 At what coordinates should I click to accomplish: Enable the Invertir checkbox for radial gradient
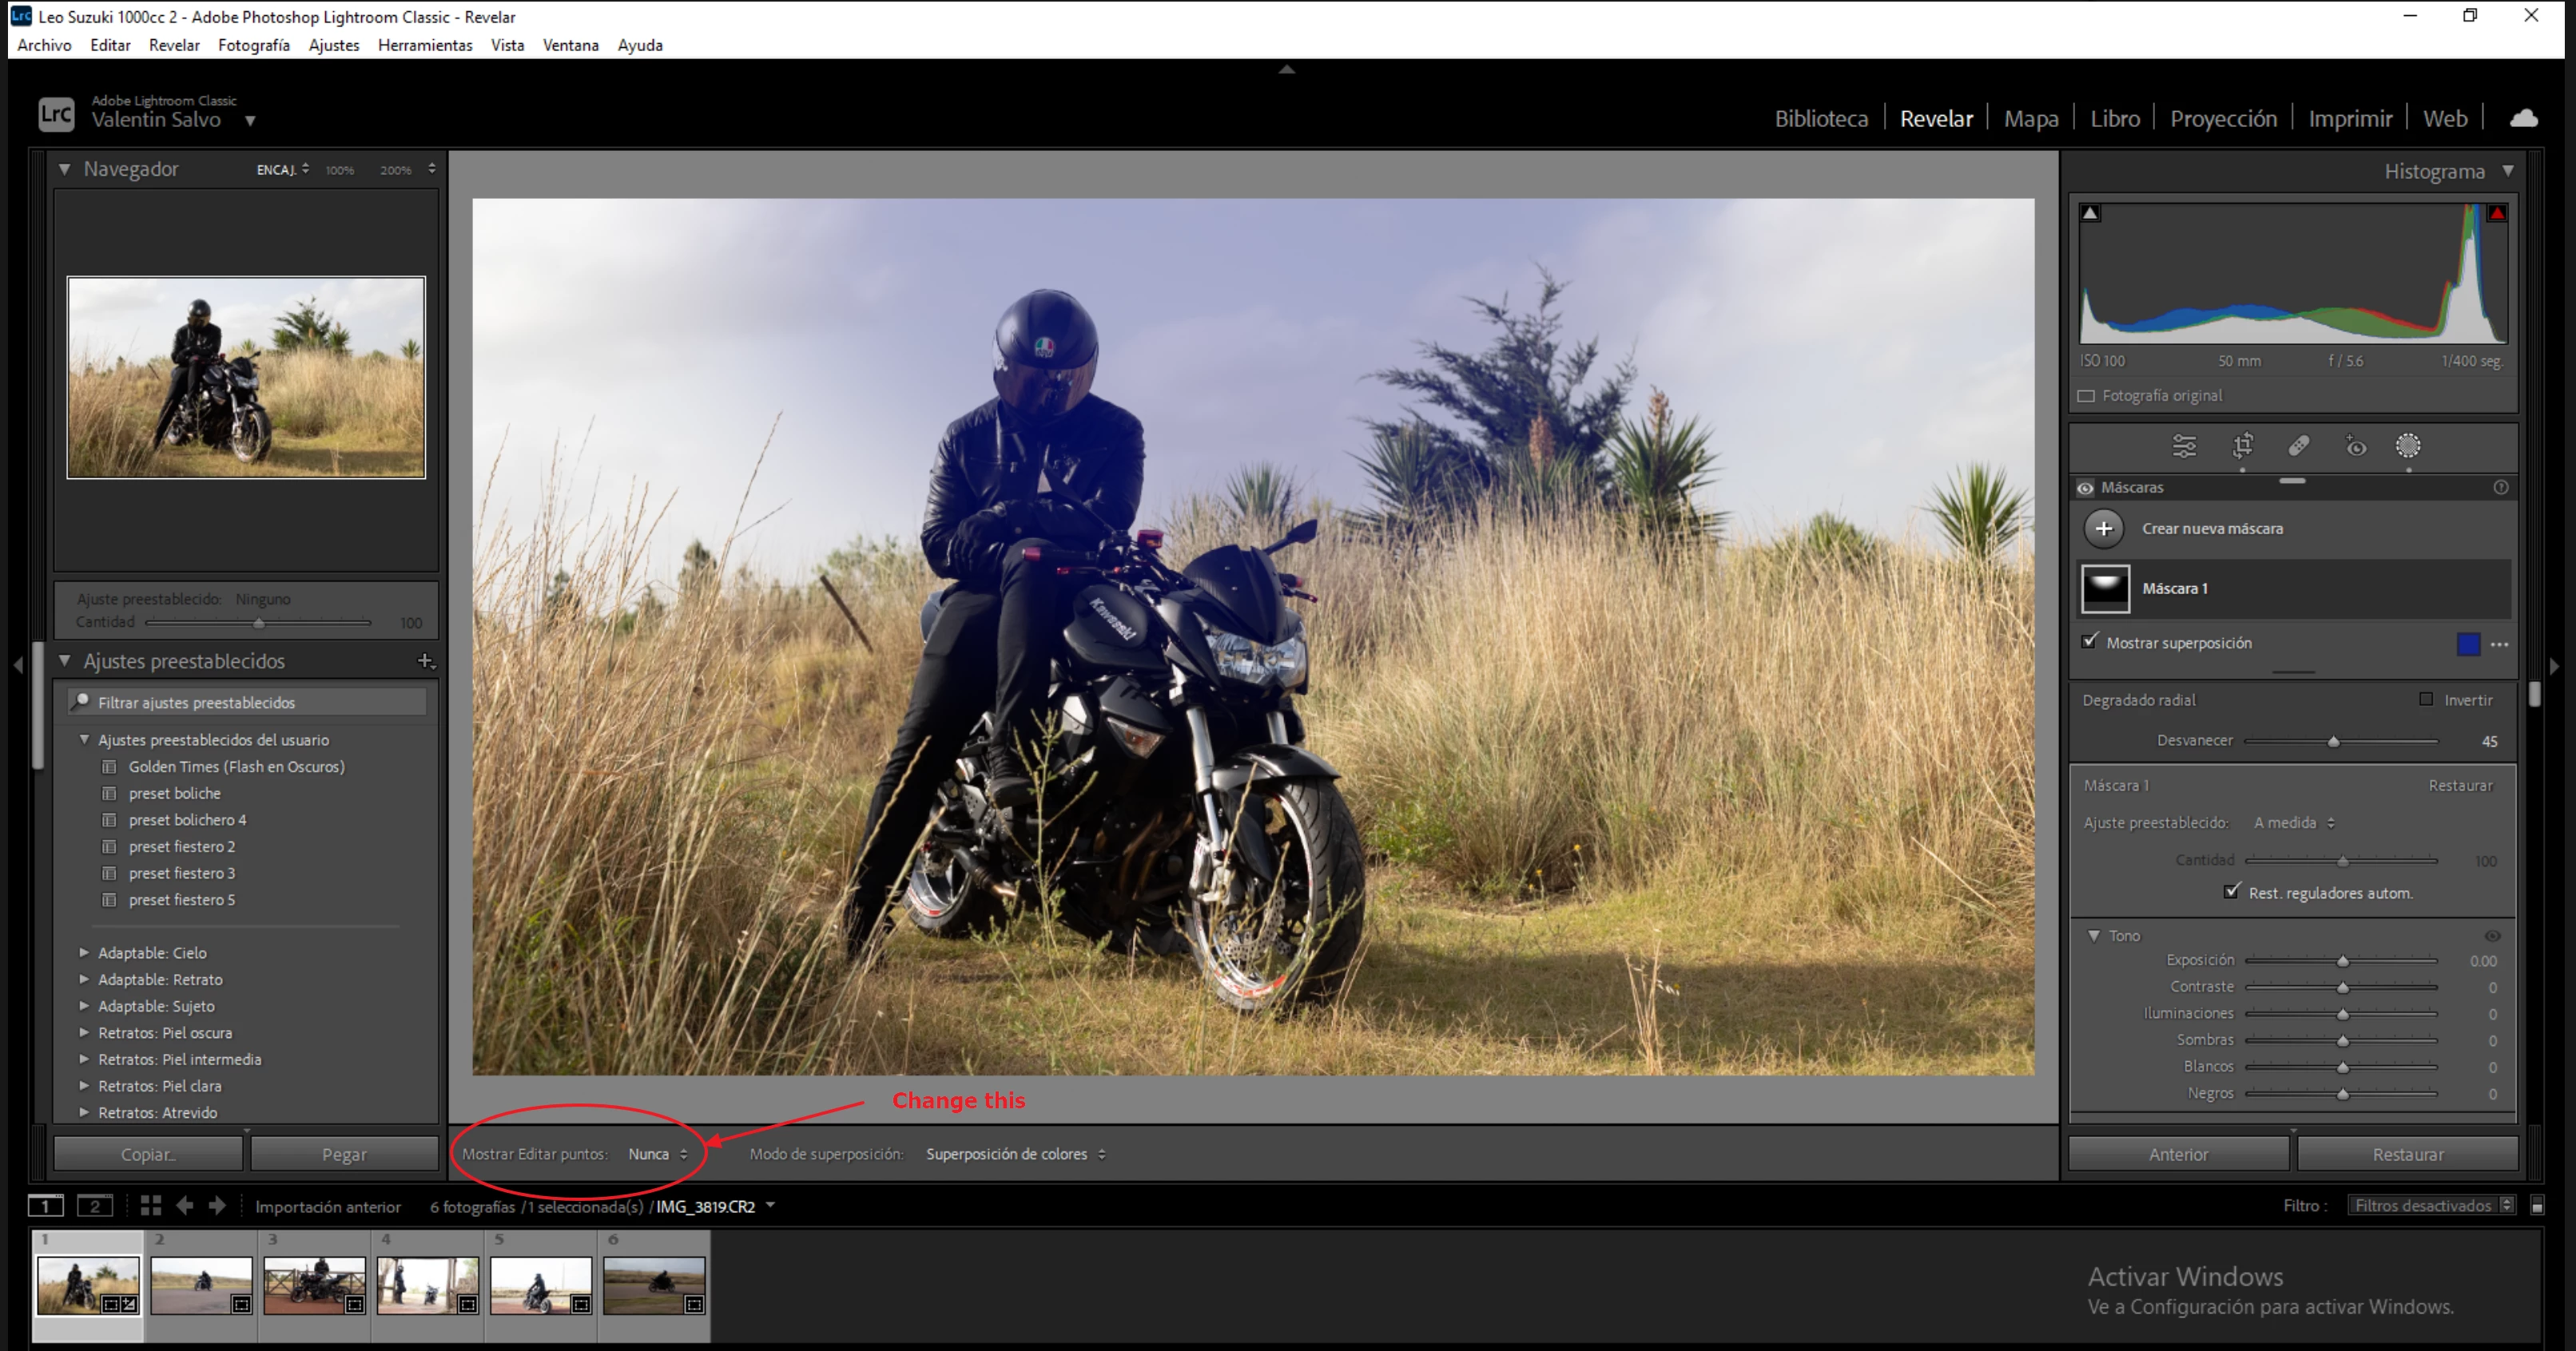click(2426, 699)
